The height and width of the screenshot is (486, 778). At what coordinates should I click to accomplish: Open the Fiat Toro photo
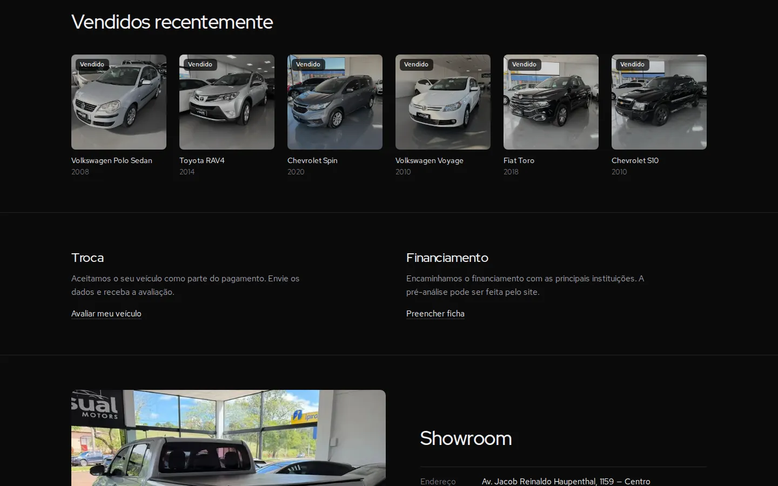point(551,102)
